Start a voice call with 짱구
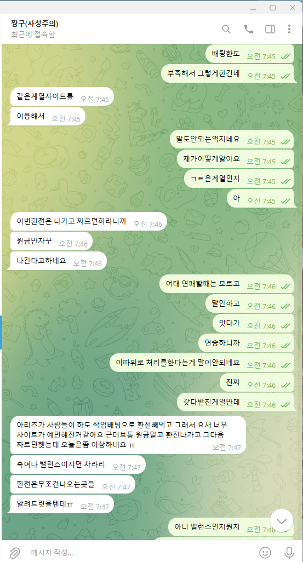303x562 pixels. pyautogui.click(x=248, y=29)
